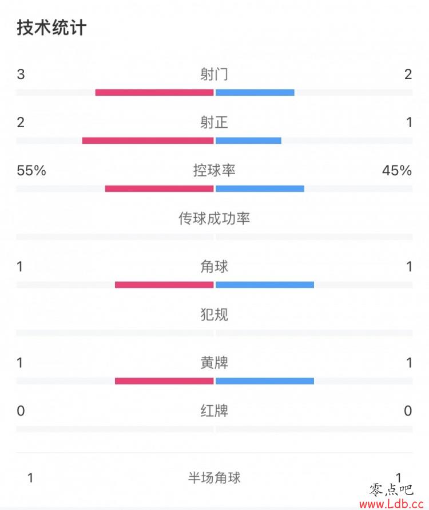Image resolution: width=429 pixels, height=510 pixels.
Task: Click the 技术统计 heading
Action: [x=51, y=28]
